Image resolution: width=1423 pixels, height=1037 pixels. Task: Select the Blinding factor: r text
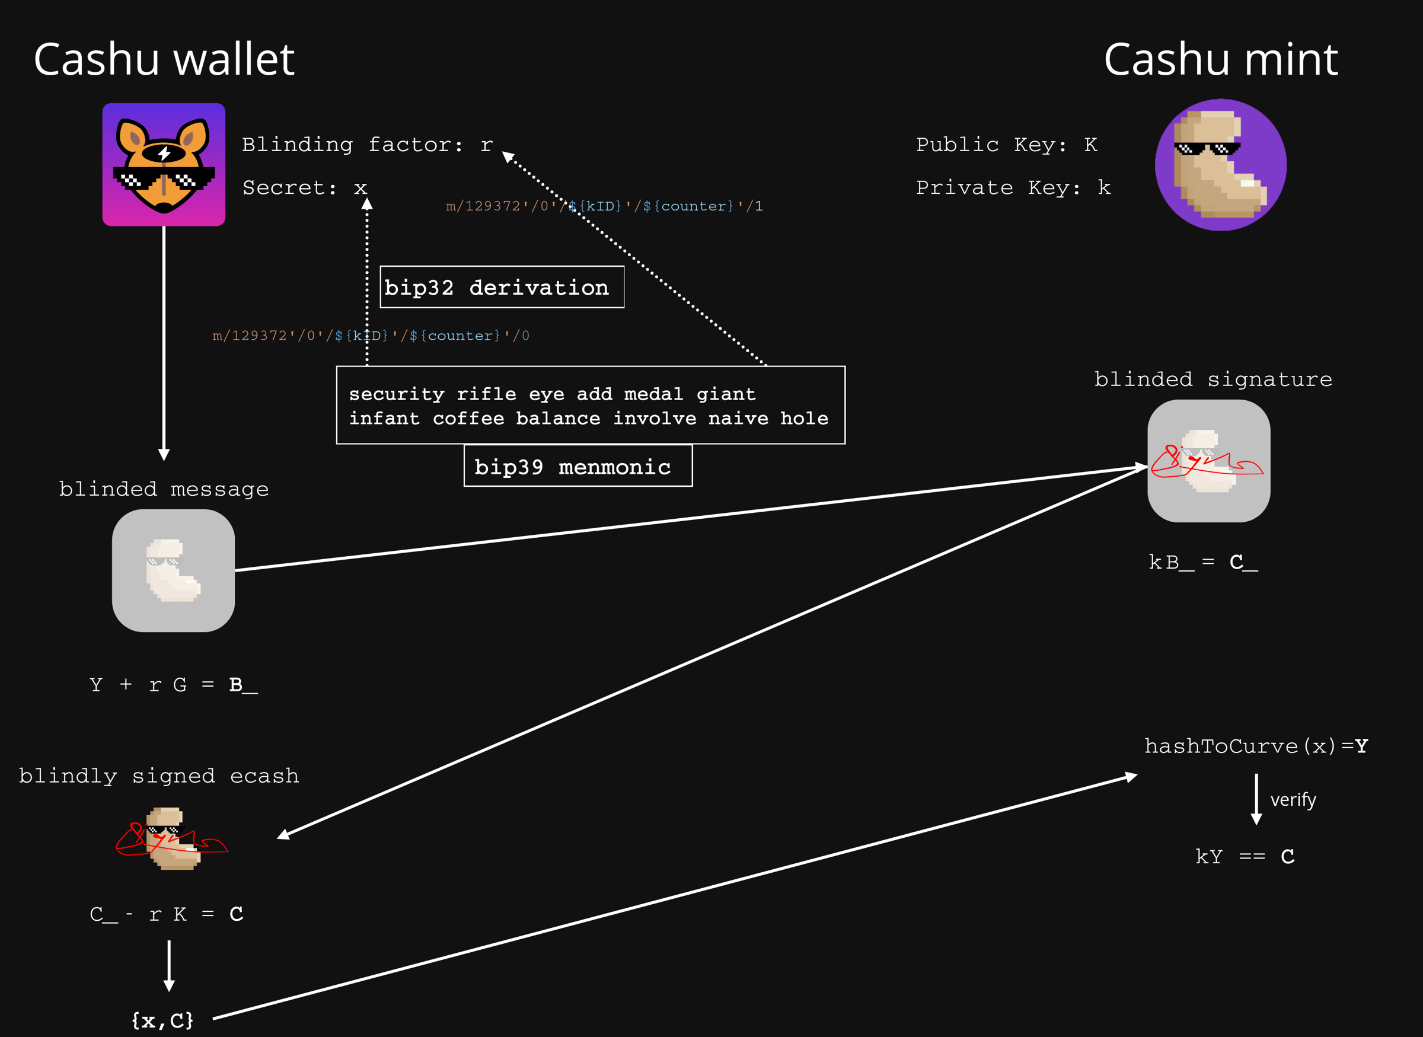[x=367, y=145]
